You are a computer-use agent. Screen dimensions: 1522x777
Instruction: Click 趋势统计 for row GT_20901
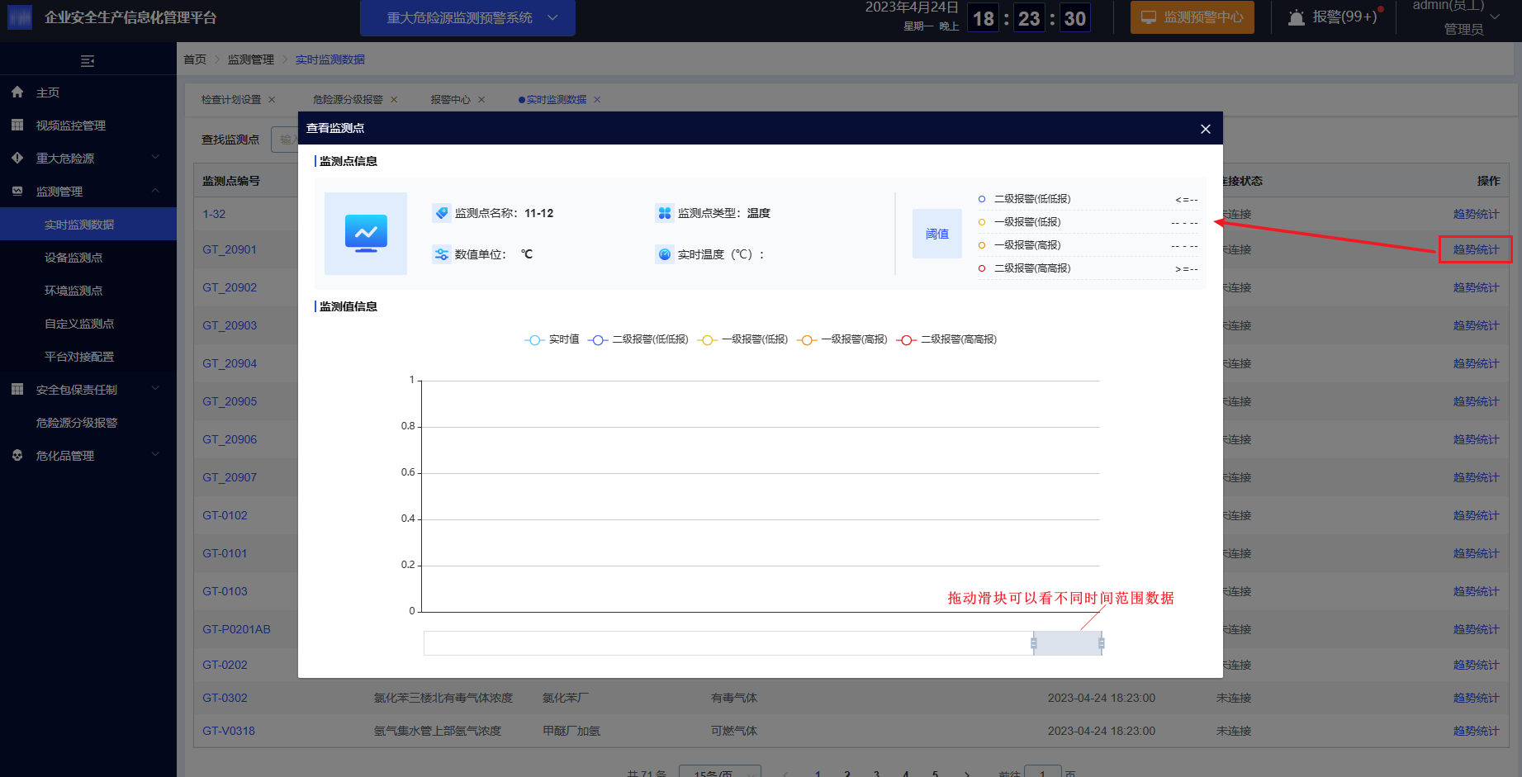(x=1476, y=249)
